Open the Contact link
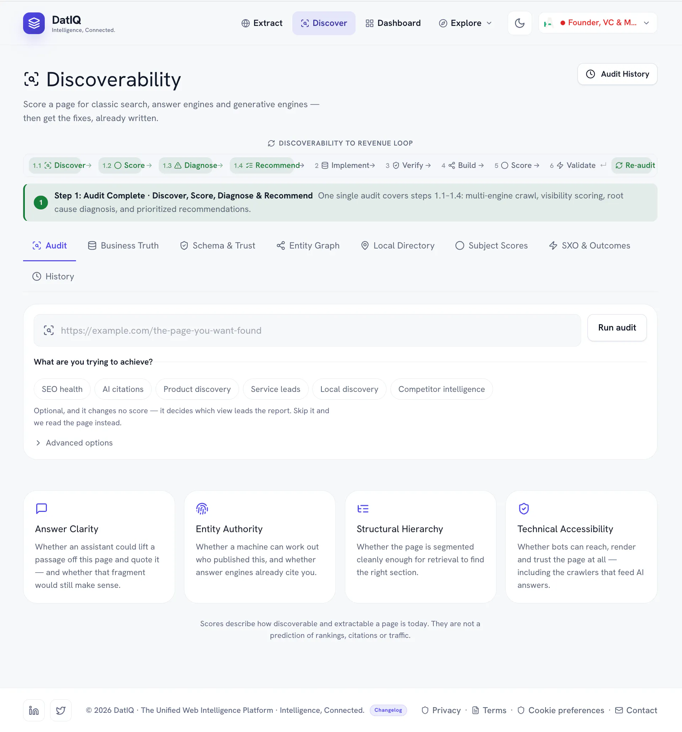This screenshot has width=682, height=732. pyautogui.click(x=636, y=710)
